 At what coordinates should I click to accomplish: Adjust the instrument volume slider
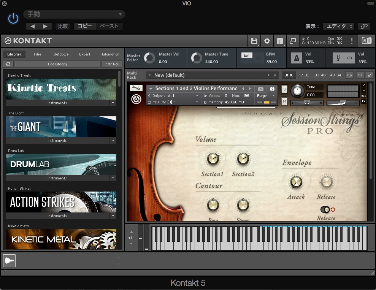(343, 103)
